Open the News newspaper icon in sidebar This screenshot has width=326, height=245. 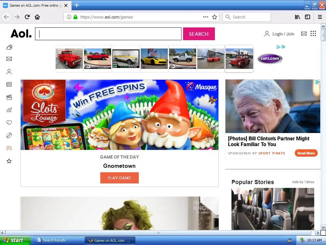tap(9, 84)
